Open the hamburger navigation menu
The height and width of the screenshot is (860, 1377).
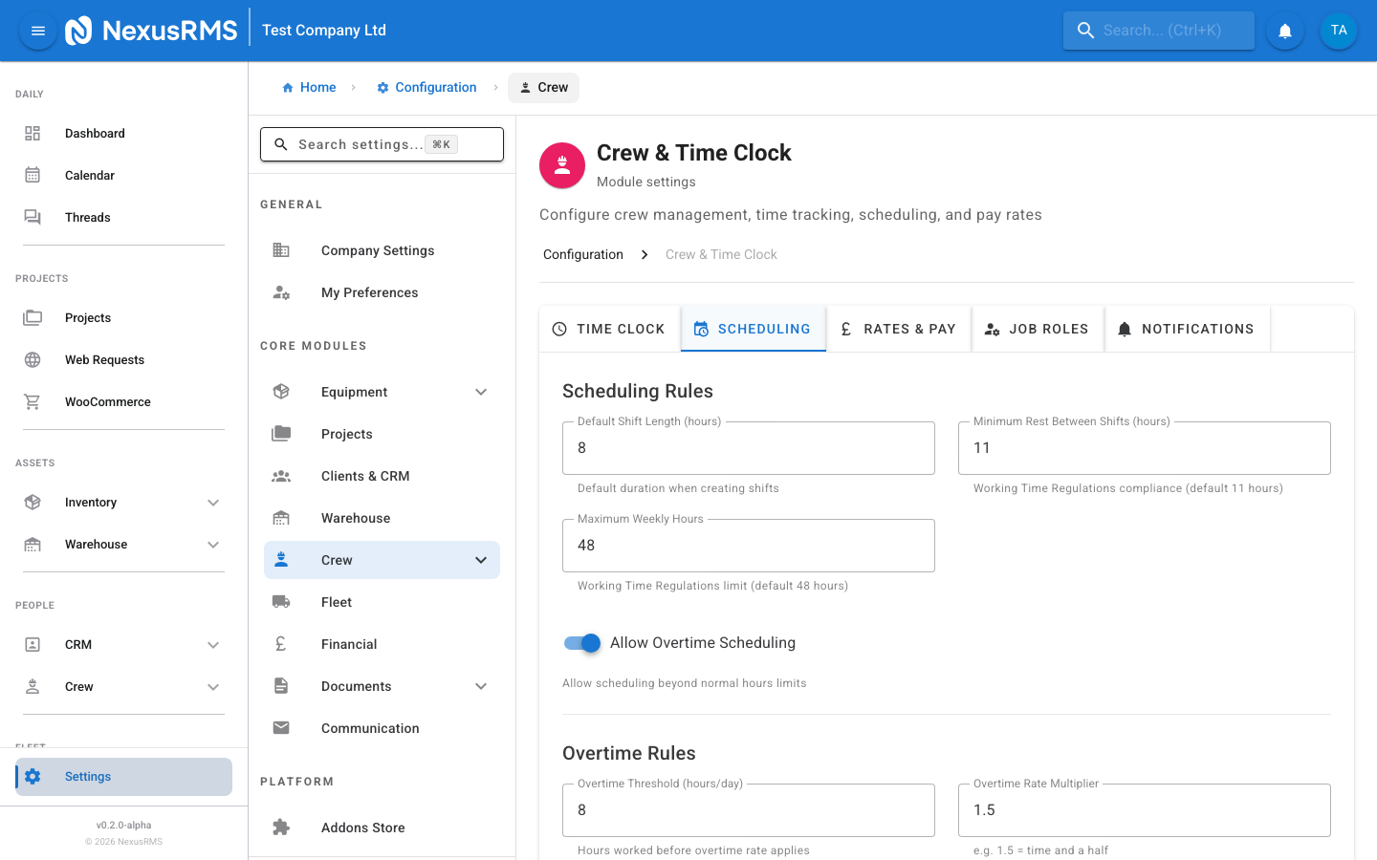coord(37,30)
